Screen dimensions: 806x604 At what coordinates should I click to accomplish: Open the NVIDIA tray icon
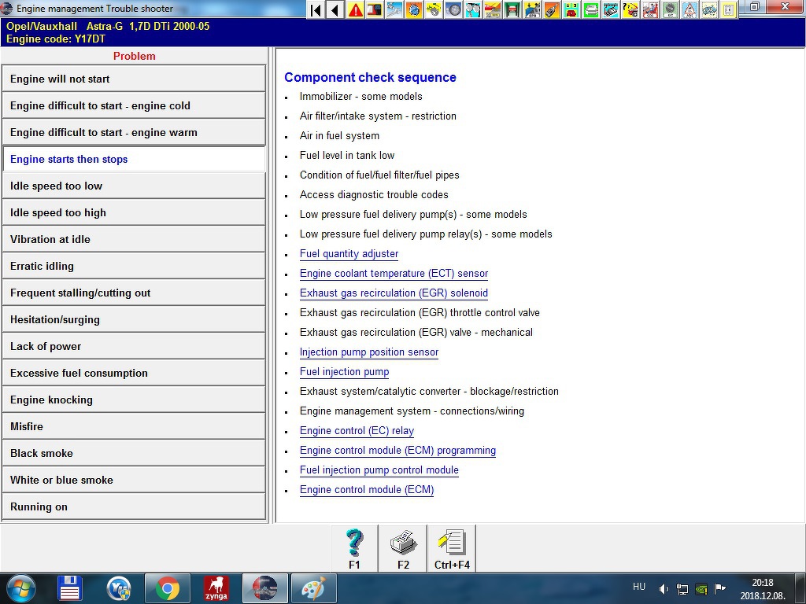click(x=701, y=588)
